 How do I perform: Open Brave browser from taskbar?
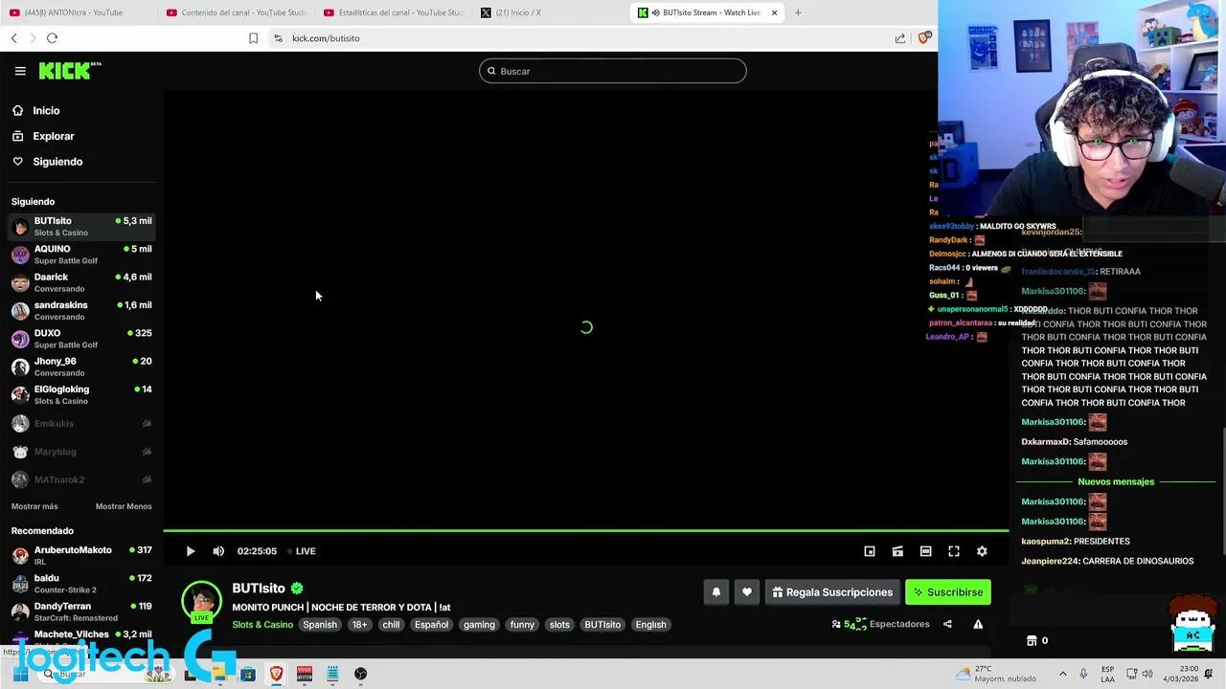(276, 674)
